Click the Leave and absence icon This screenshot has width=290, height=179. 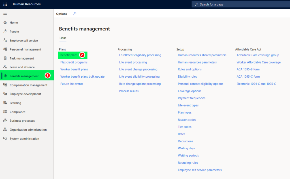(x=5, y=67)
